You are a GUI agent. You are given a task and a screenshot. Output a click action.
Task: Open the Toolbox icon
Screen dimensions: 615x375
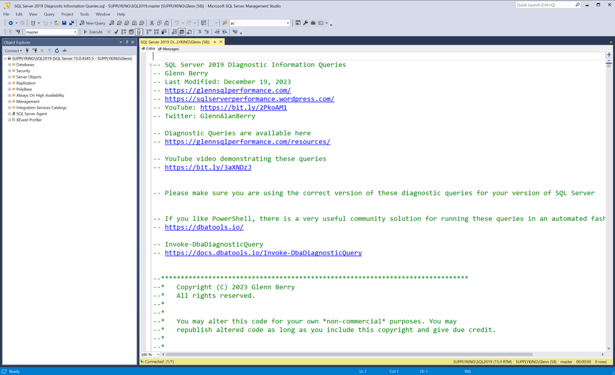pyautogui.click(x=313, y=23)
